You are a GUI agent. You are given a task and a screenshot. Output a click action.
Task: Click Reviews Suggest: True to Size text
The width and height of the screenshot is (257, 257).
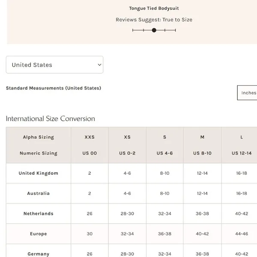(154, 20)
